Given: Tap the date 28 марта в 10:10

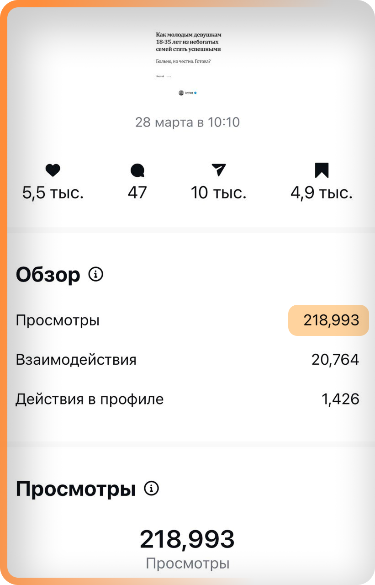Looking at the screenshot, I should click(x=188, y=122).
